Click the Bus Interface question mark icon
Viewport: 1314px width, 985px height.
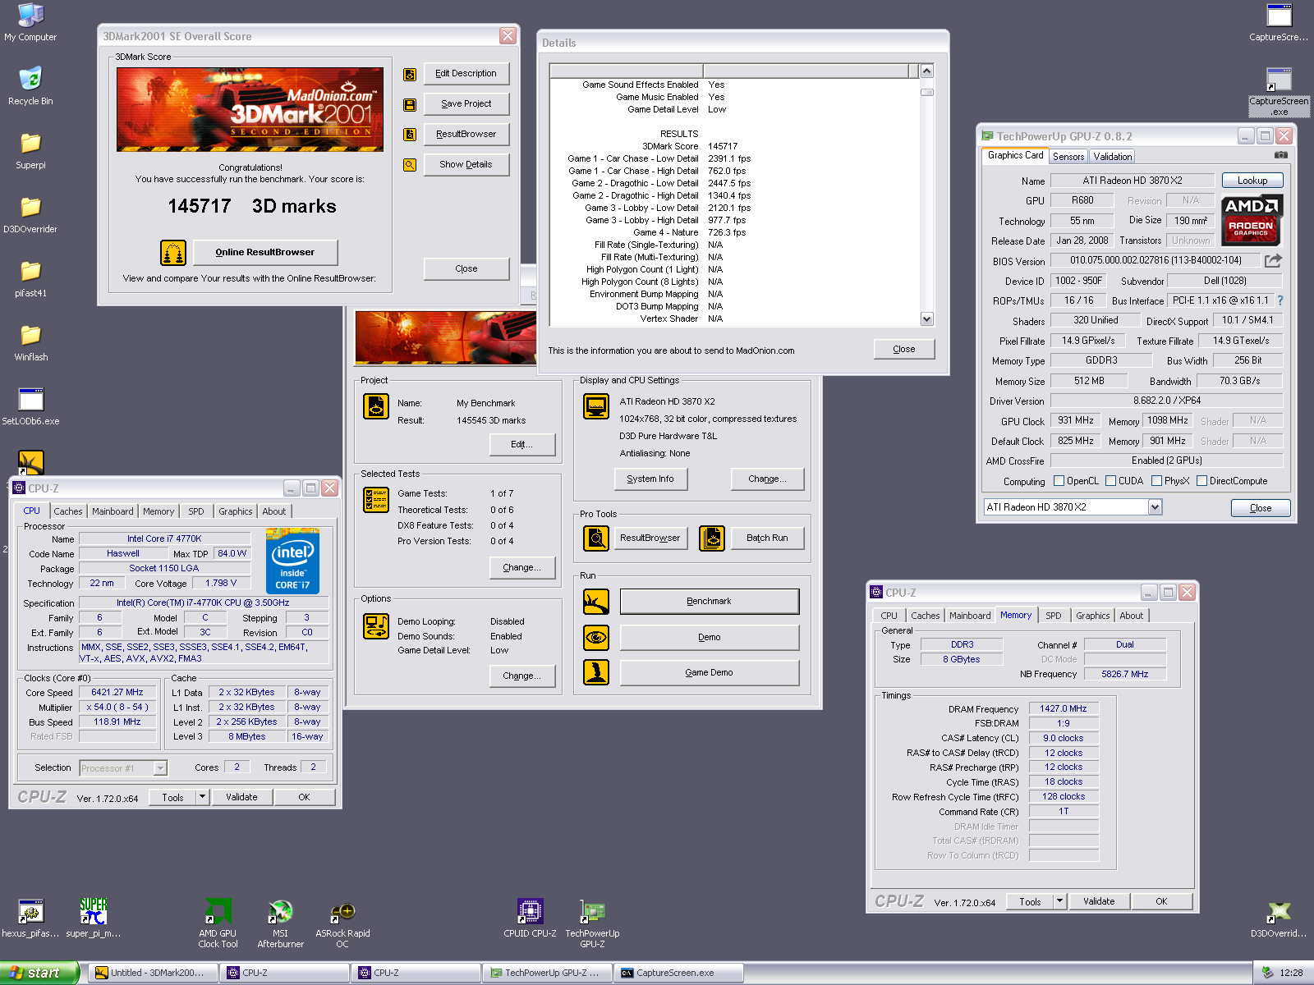pos(1280,300)
